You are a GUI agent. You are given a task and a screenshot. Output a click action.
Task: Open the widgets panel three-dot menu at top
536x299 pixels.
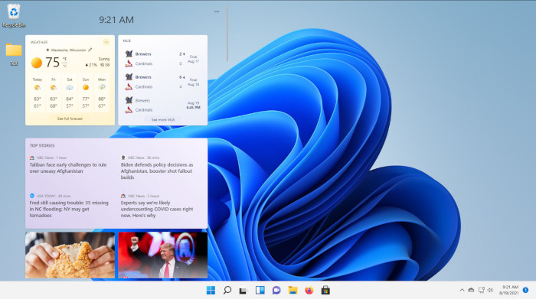[217, 11]
